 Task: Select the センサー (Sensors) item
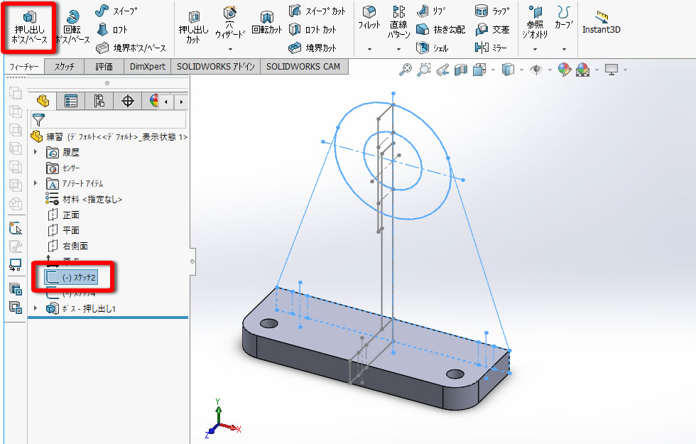click(x=63, y=168)
